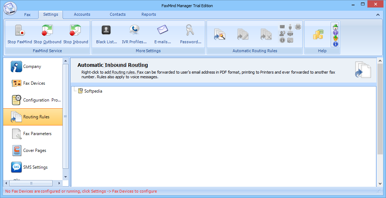Click the gray printer icon in ribbon
Screen dimensions: 386x198
coord(298,26)
